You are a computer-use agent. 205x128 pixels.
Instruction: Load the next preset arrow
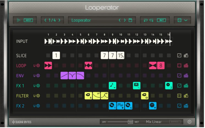pyautogui.click(x=125, y=20)
